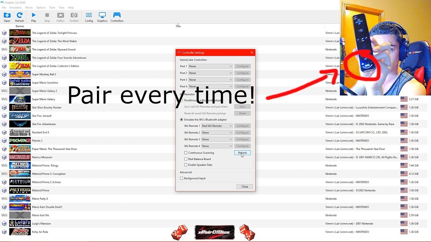Click the Twilight Princess banner image
This screenshot has width=431, height=242.
[x=20, y=33]
